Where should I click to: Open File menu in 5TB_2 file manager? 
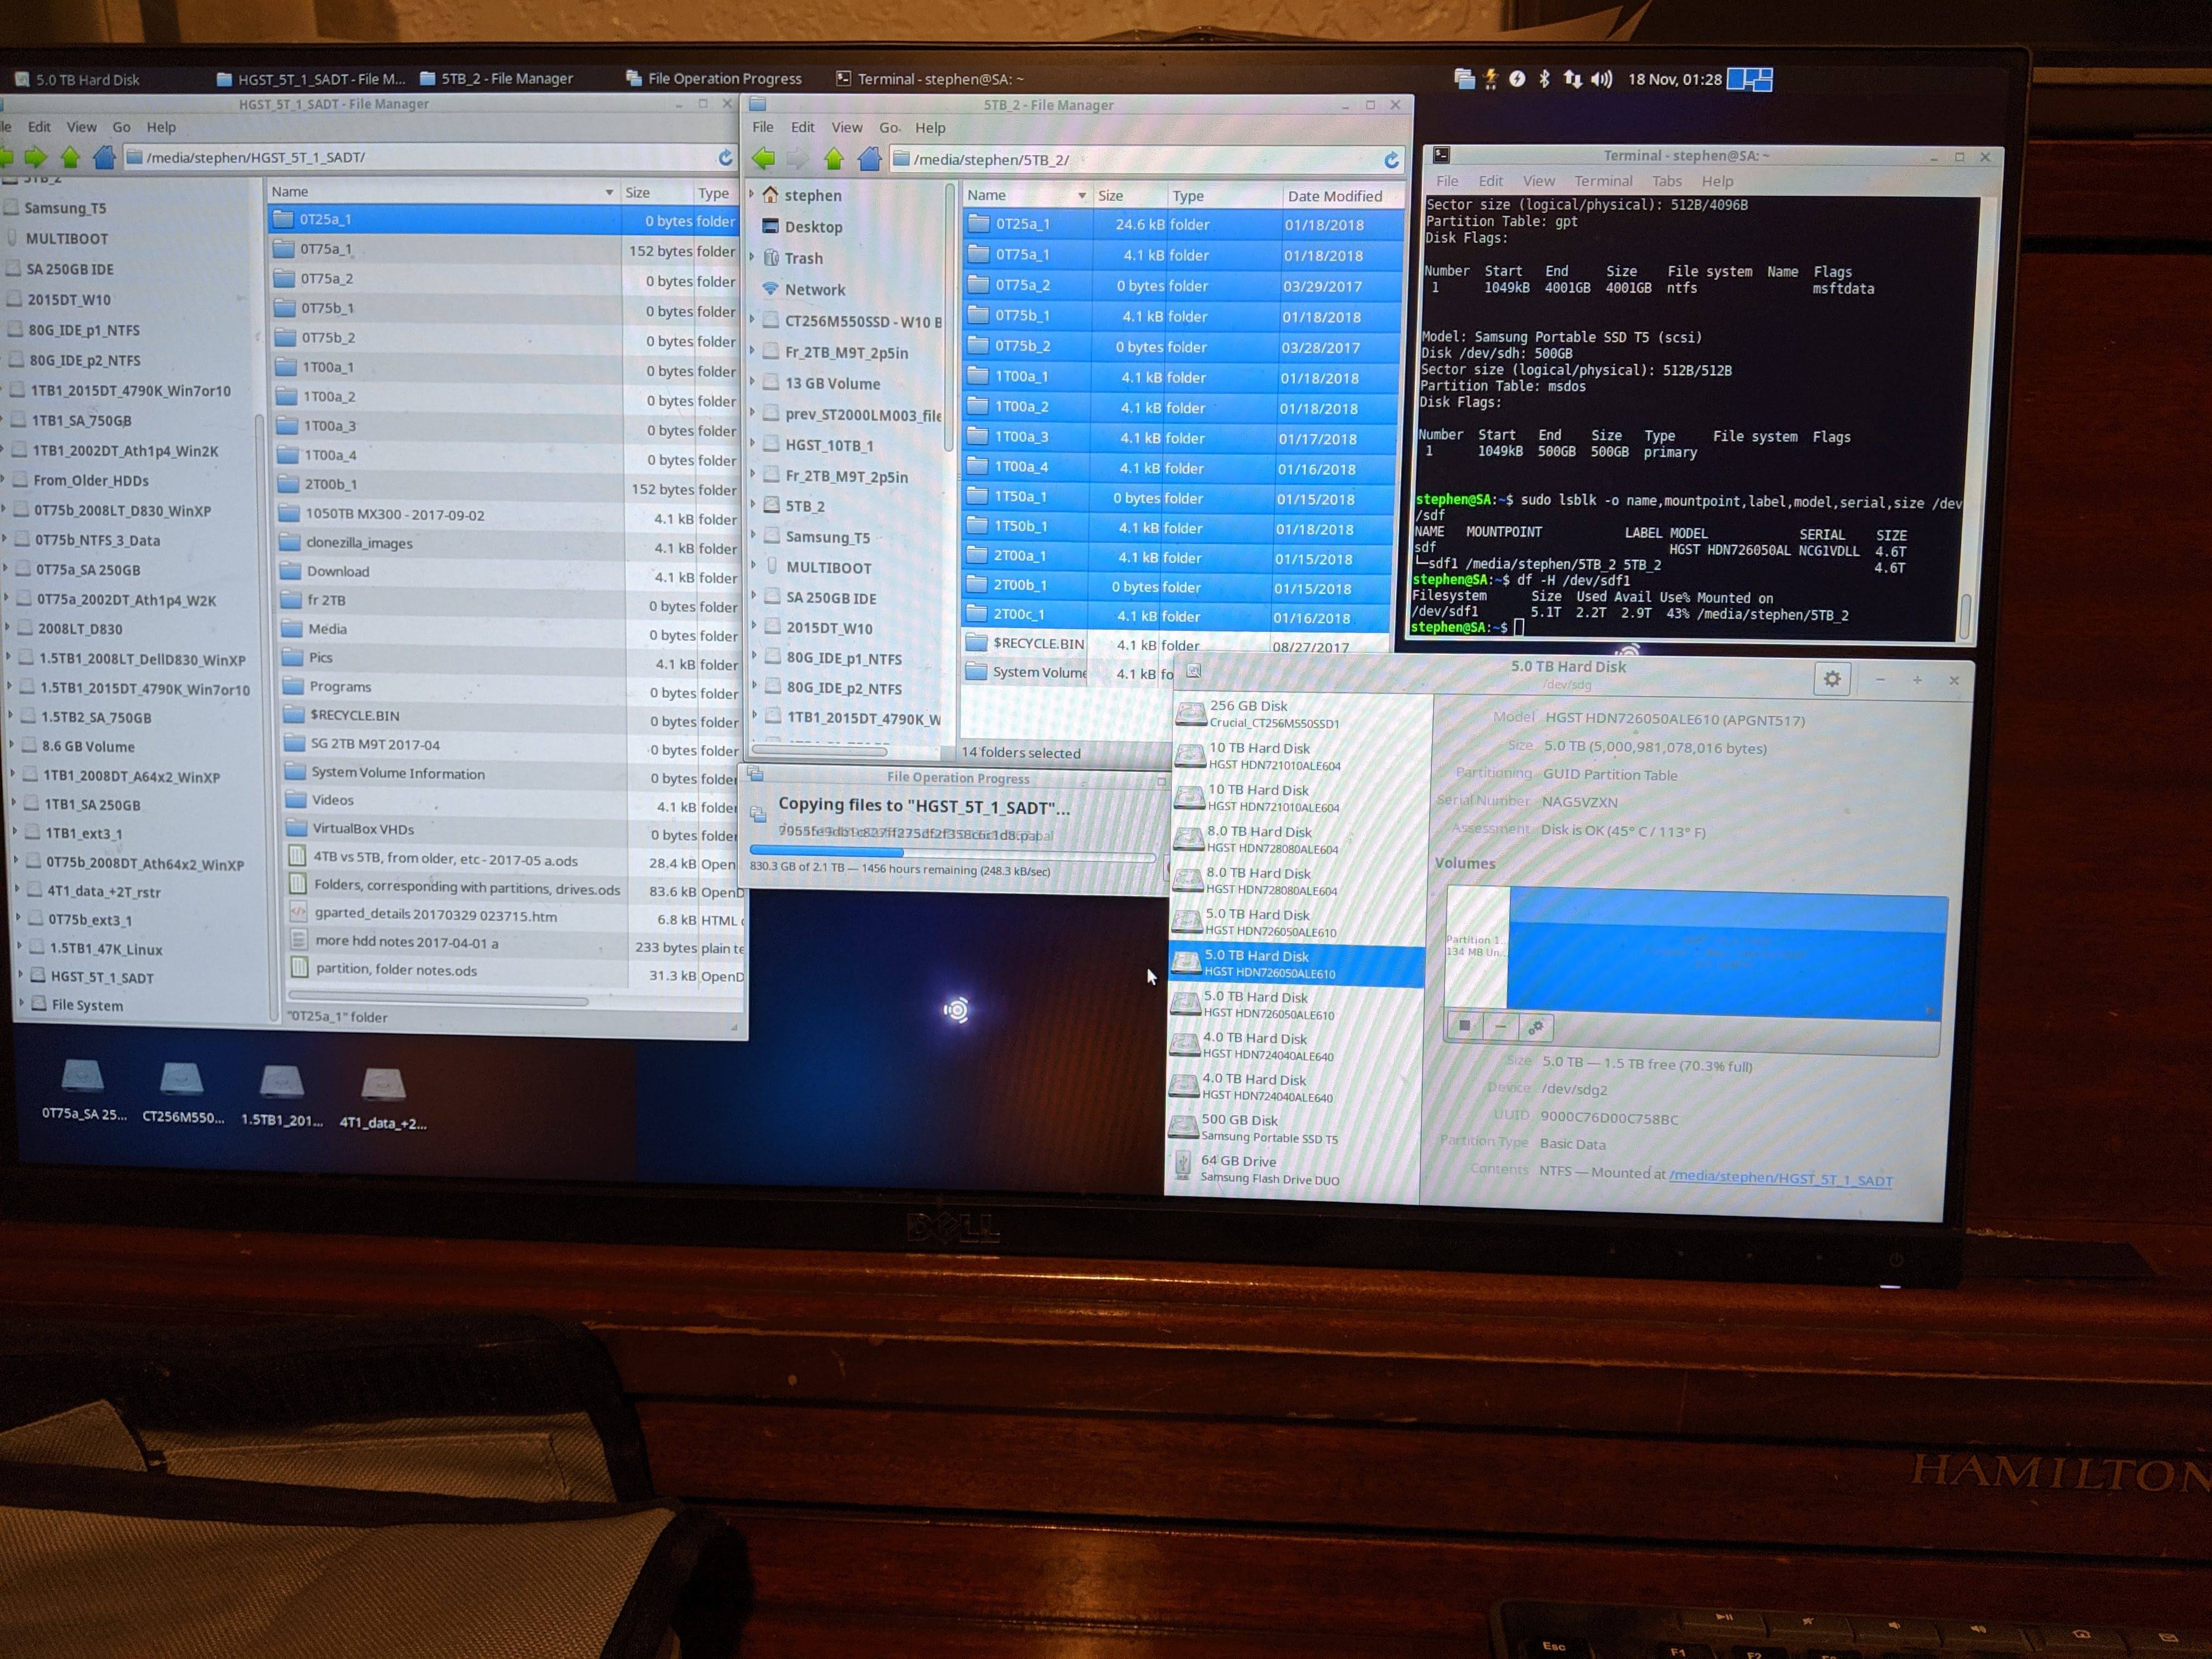tap(763, 127)
